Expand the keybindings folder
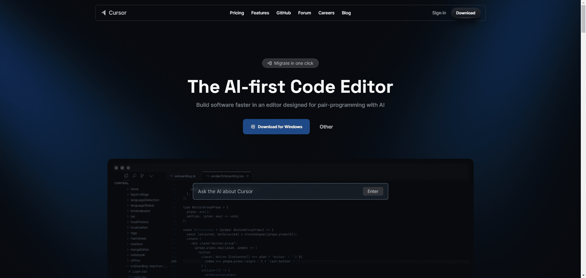This screenshot has height=278, width=586. tap(138, 194)
